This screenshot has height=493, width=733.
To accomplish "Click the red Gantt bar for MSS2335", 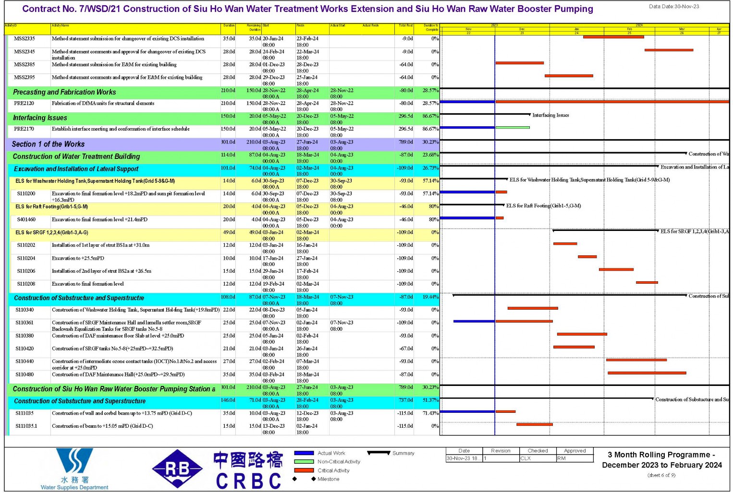I will point(613,37).
